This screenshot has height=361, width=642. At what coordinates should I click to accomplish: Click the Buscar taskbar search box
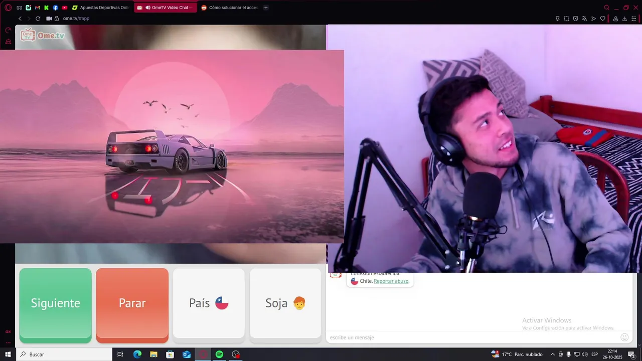point(64,354)
